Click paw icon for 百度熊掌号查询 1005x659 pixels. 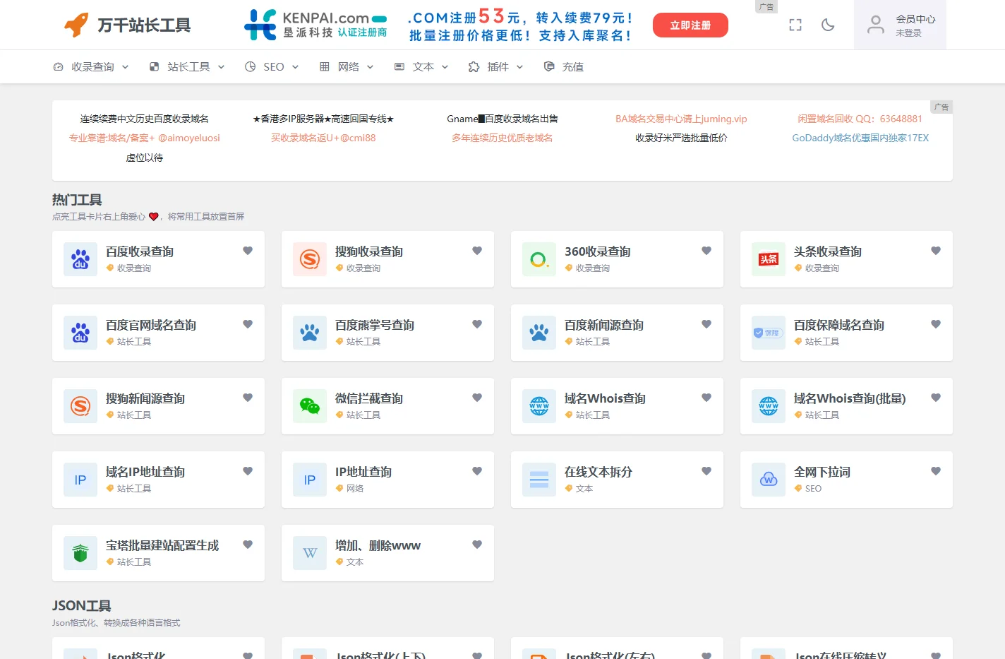tap(310, 333)
